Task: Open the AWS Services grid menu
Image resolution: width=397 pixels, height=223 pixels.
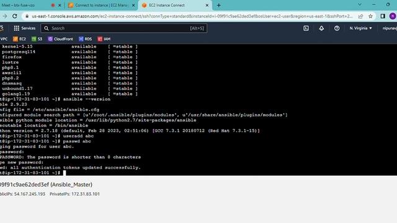Action: [25, 28]
